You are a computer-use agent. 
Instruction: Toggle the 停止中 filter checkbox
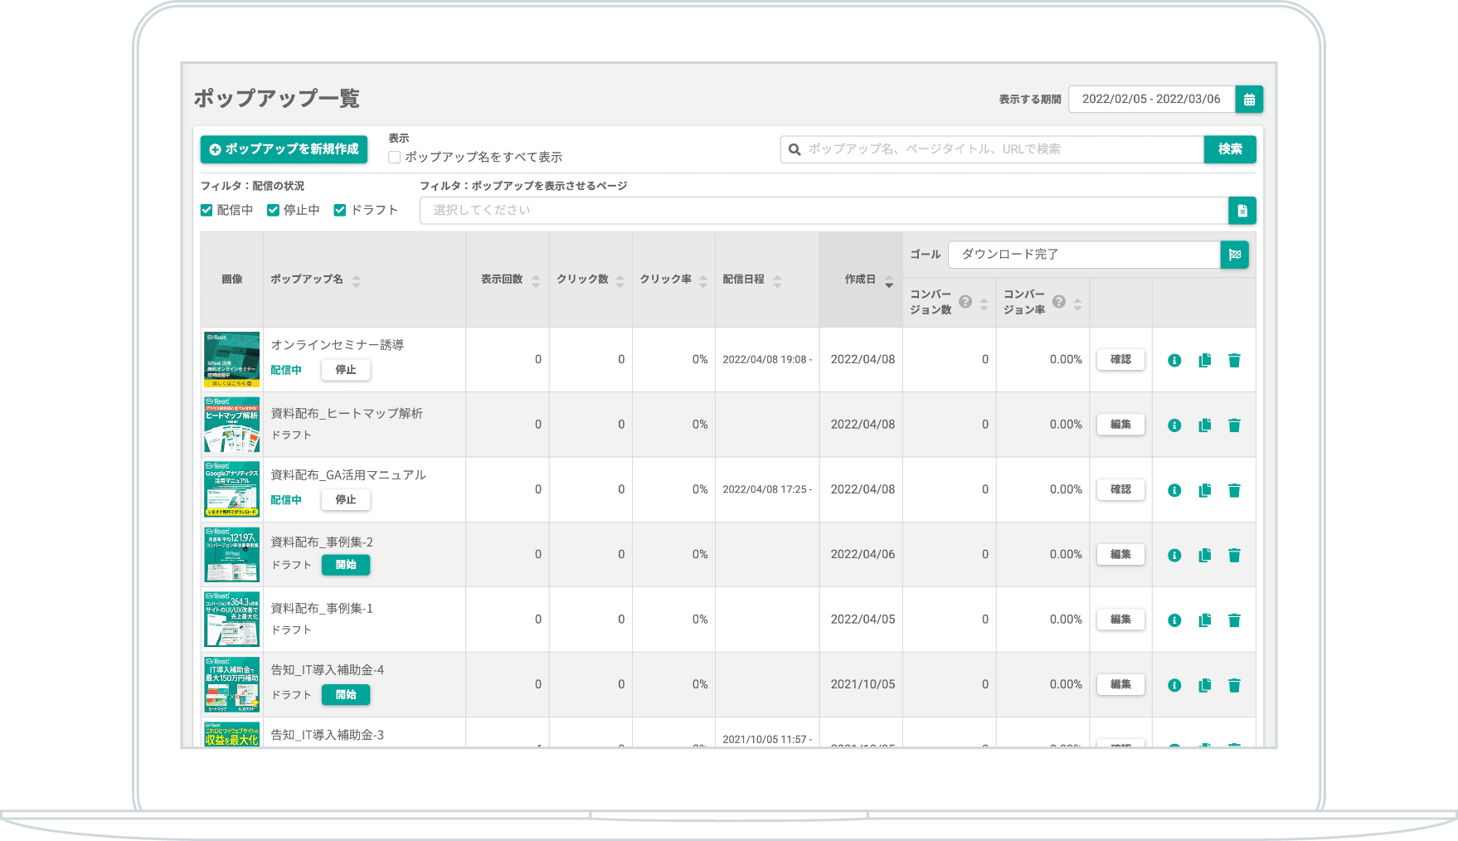[x=273, y=211]
